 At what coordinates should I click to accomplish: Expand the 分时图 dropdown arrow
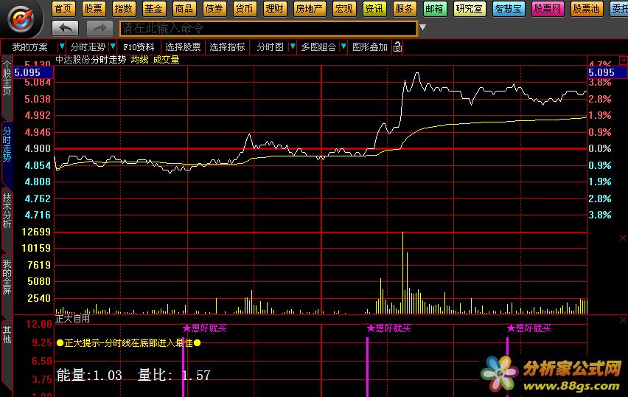(x=293, y=46)
